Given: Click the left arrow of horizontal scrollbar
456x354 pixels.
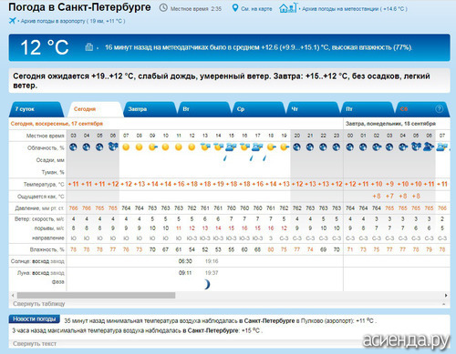Looking at the screenshot, I should (x=13, y=295).
